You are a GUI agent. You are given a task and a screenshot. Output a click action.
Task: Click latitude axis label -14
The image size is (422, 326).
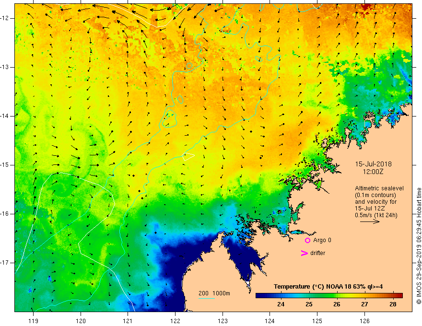(x=5, y=116)
